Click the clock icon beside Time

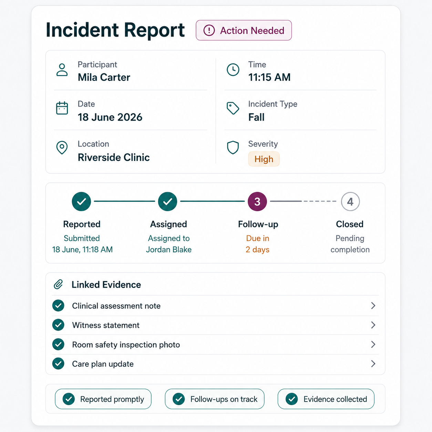click(x=233, y=70)
